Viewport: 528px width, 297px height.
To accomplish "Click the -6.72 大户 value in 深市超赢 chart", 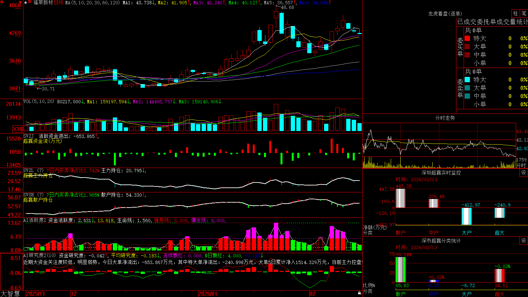I will point(468,285).
